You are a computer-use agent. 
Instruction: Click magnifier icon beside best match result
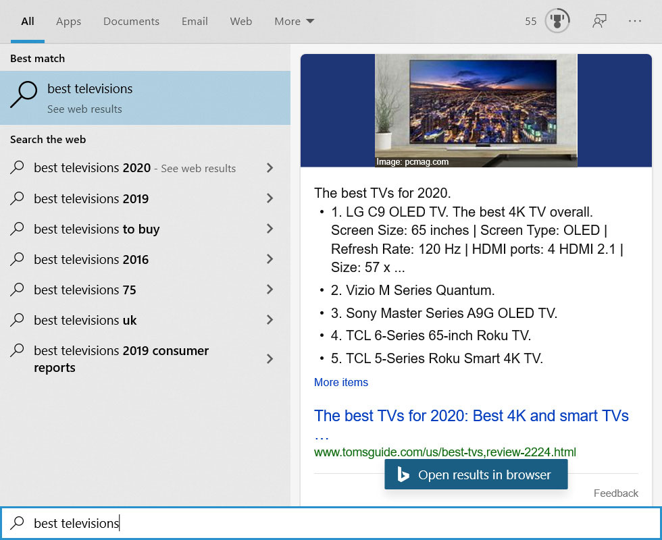coord(24,94)
